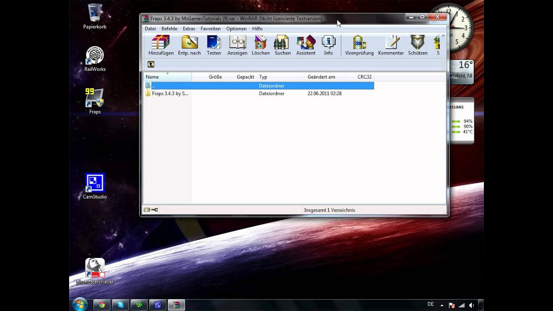Image resolution: width=553 pixels, height=311 pixels.
Task: Click the drive icon in status bar
Action: 147,210
